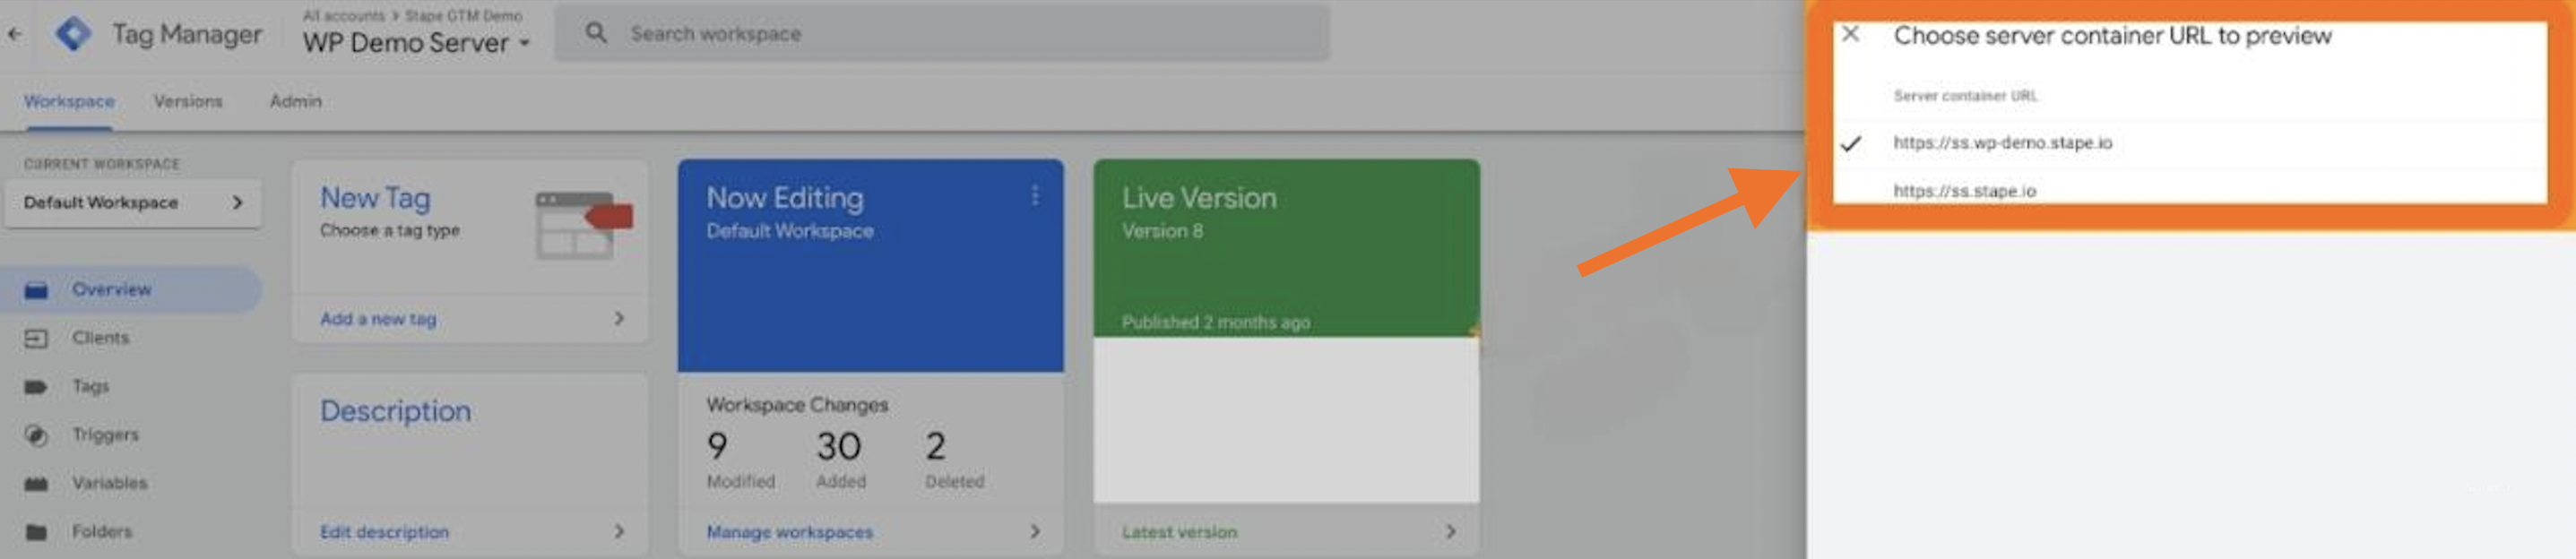2576x559 pixels.
Task: Select the https://ss.stape.io server URL
Action: coord(1964,191)
